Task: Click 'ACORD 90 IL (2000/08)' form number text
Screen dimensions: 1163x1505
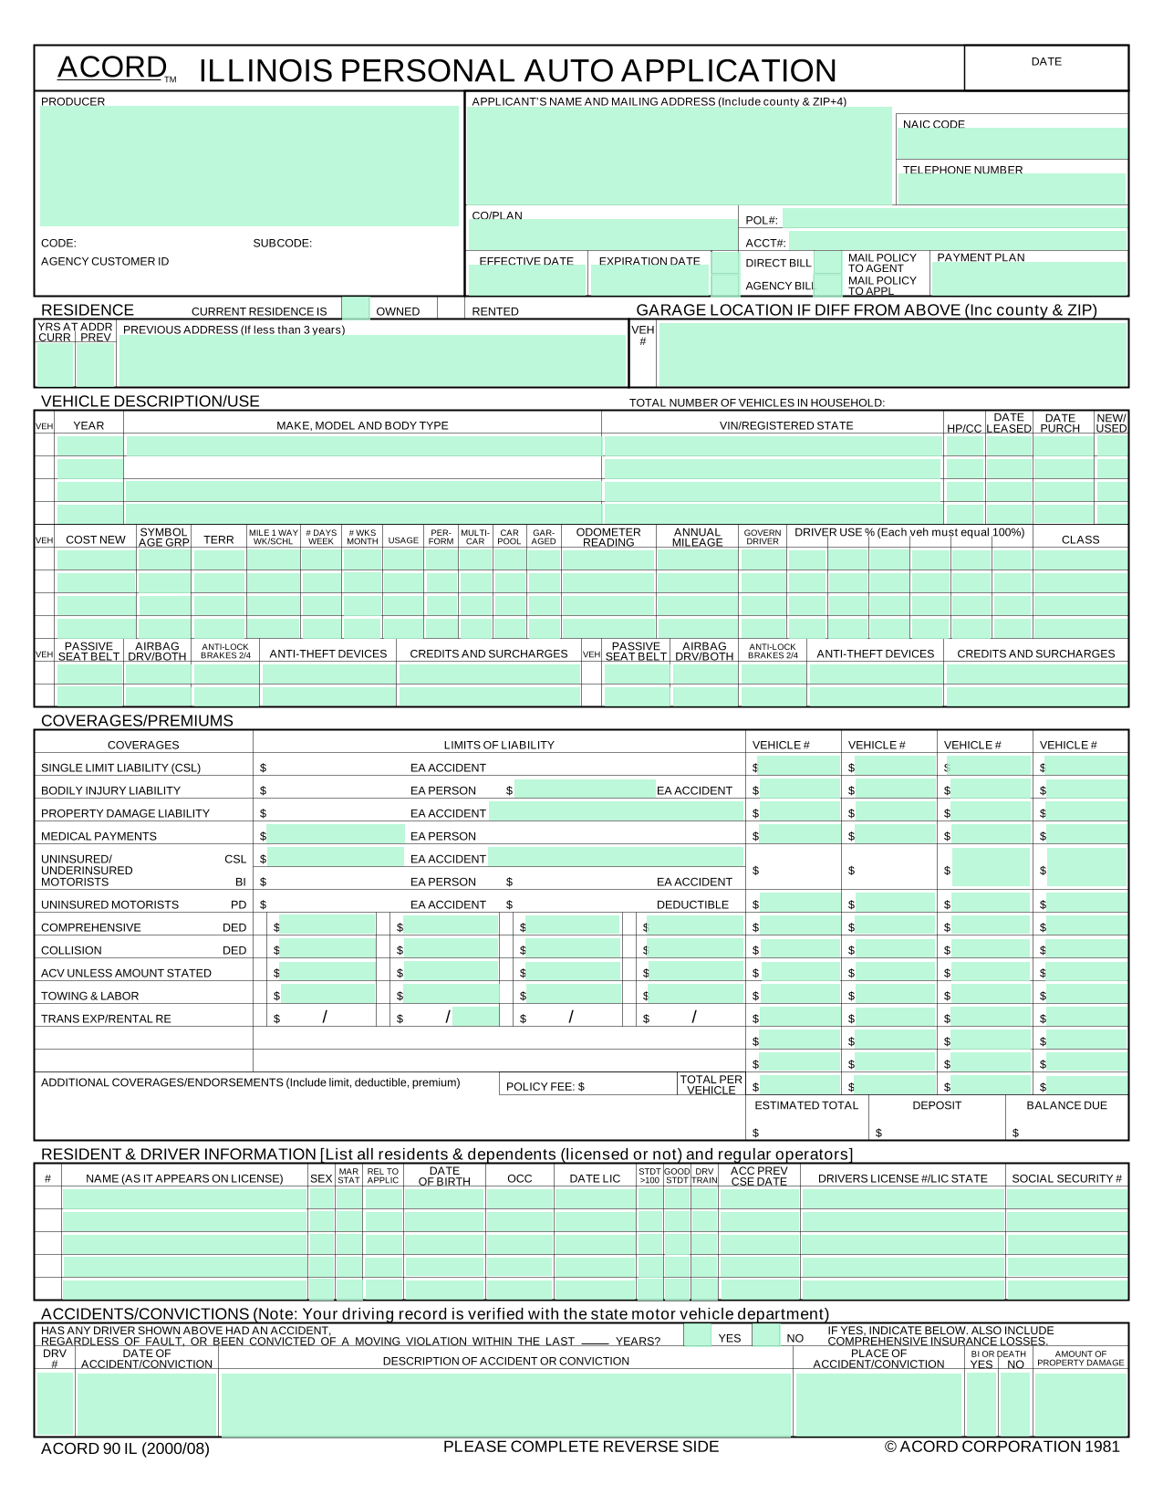Action: click(125, 1448)
